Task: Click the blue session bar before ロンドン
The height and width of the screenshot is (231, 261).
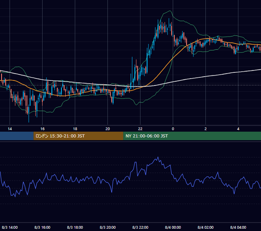Action: (x=17, y=136)
